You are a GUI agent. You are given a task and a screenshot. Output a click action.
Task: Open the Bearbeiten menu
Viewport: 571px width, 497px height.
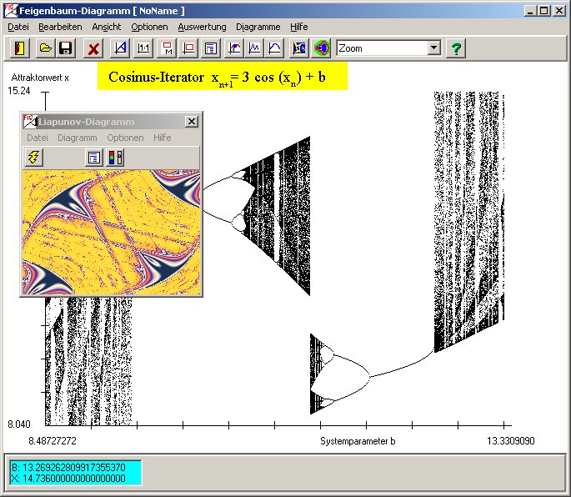click(60, 27)
